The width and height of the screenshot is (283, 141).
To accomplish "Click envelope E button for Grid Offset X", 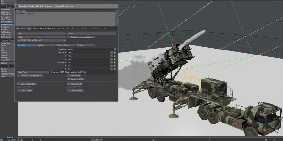I will (x=115, y=62).
